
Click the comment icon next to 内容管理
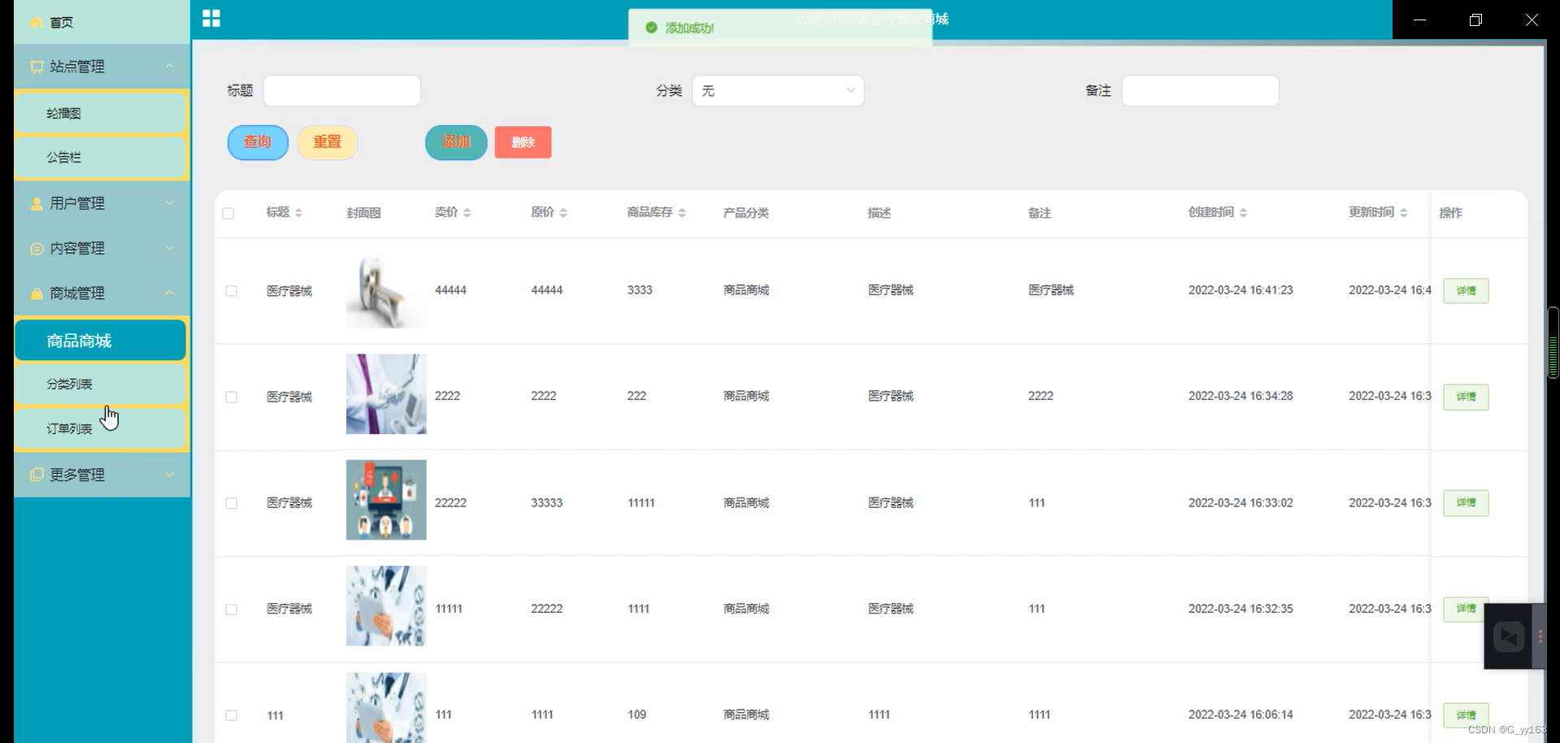36,248
